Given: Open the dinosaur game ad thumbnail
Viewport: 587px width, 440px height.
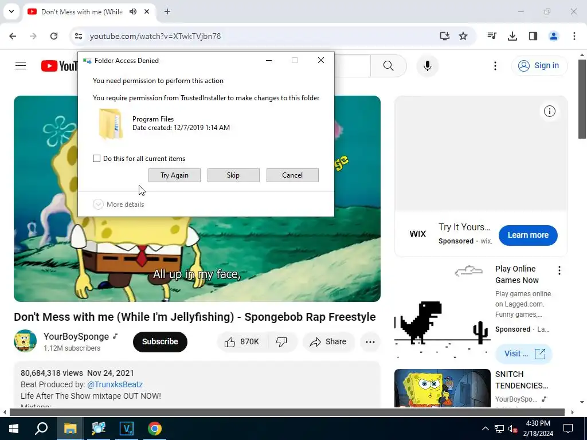Looking at the screenshot, I should click(442, 311).
